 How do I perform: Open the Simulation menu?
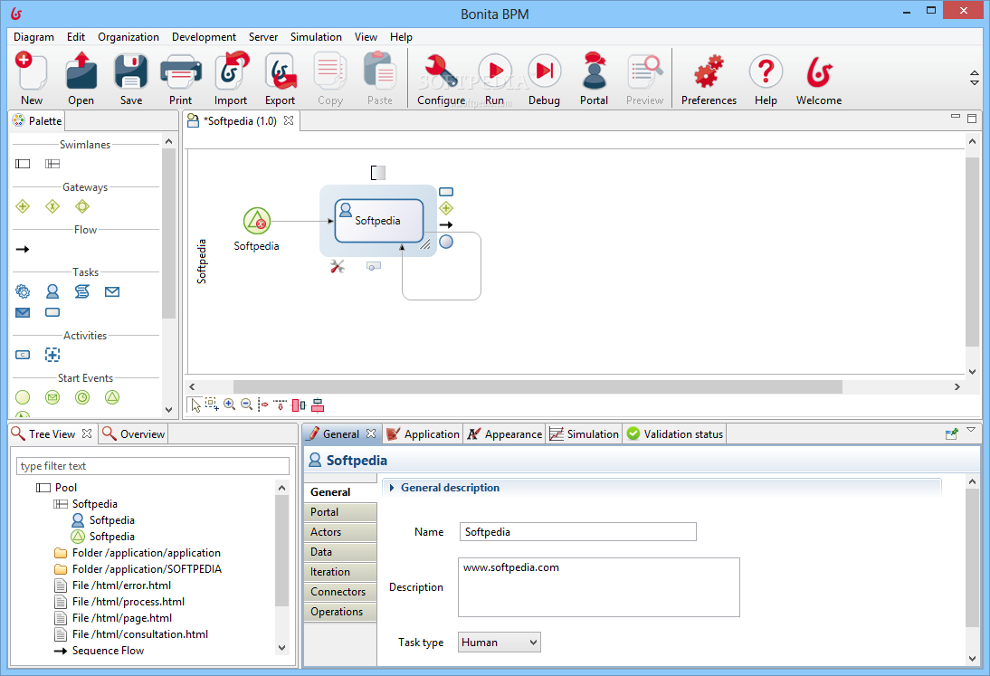coord(316,37)
